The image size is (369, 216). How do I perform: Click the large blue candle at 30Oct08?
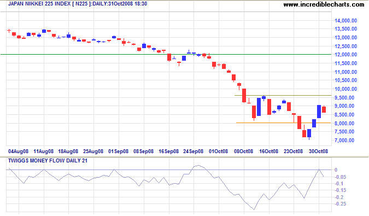(319, 112)
